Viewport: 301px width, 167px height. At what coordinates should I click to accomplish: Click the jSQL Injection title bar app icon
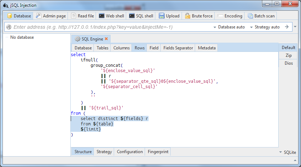6,5
